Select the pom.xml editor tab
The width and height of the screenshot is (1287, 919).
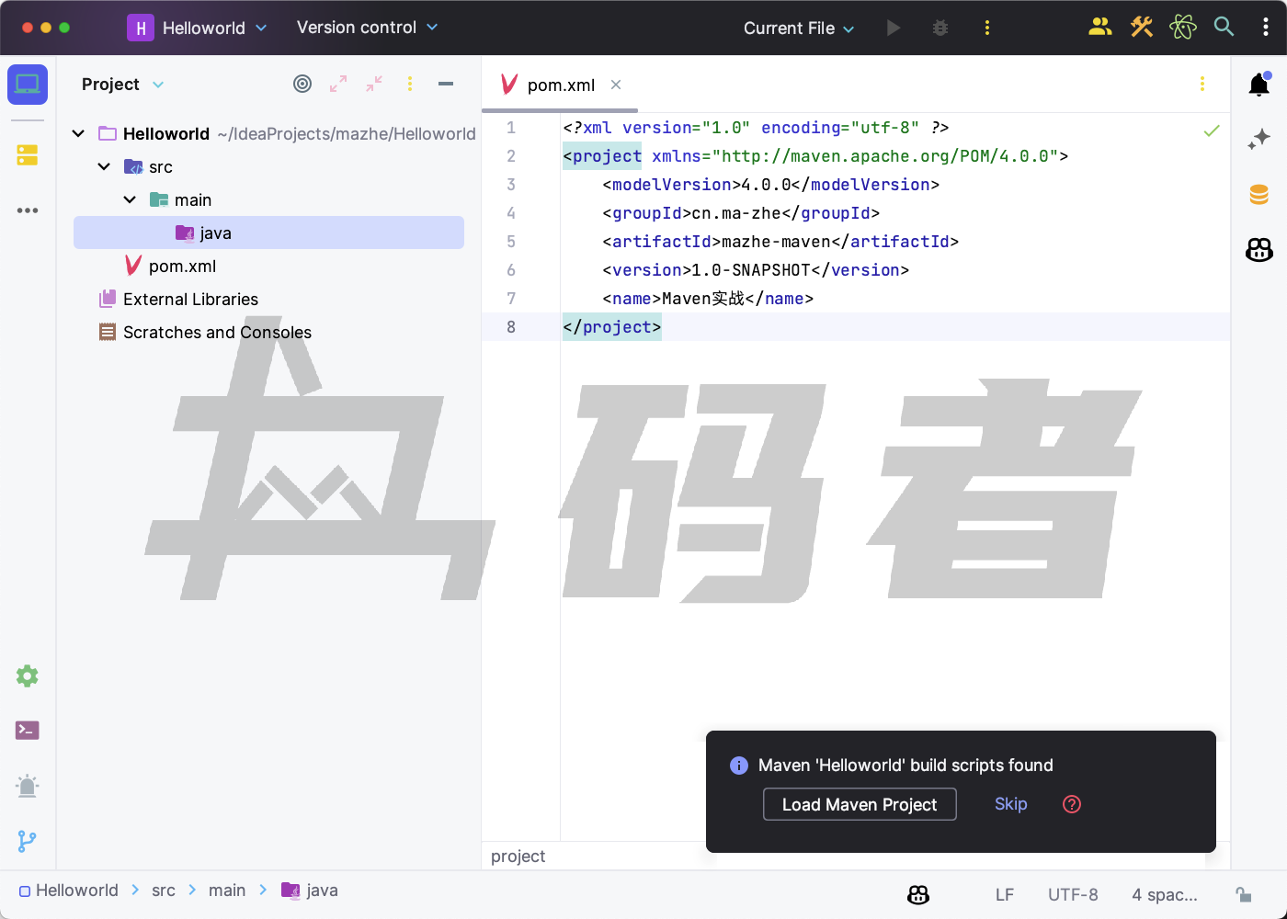(561, 85)
